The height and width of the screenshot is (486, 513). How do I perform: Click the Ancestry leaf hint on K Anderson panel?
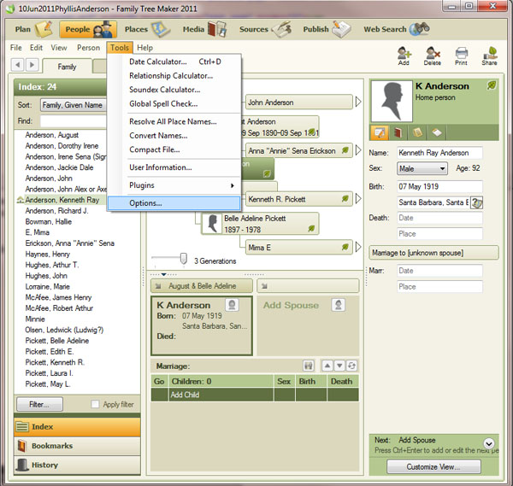[492, 85]
